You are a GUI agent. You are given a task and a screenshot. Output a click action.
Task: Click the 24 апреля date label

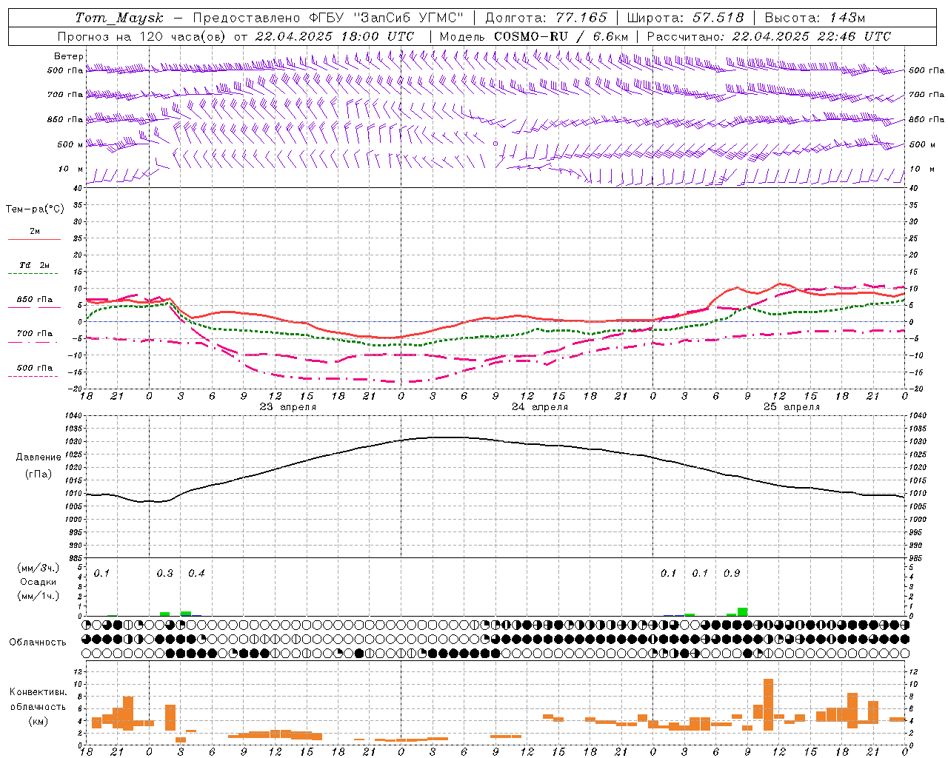coord(540,407)
